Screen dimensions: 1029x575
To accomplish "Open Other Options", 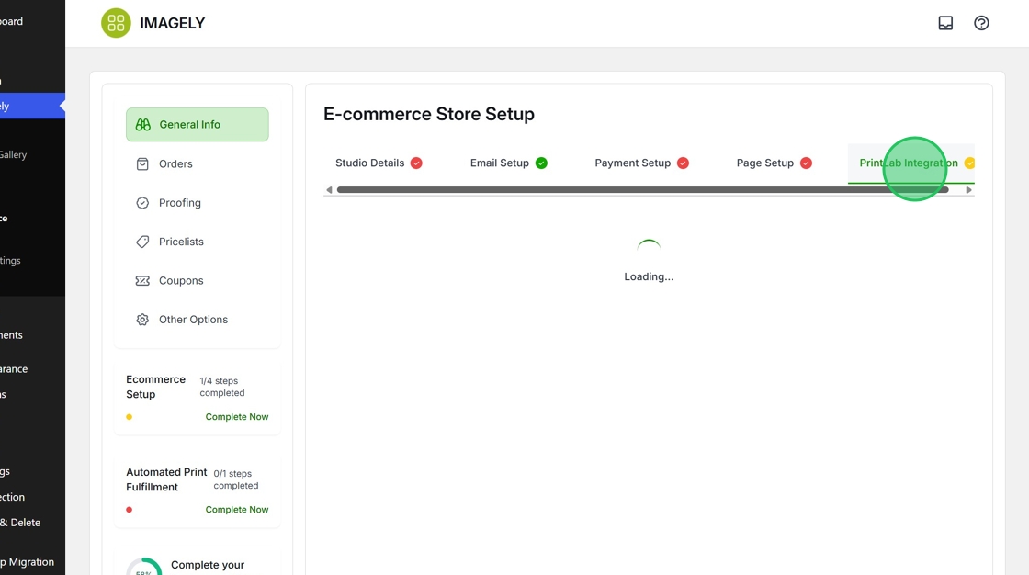I will tap(198, 320).
